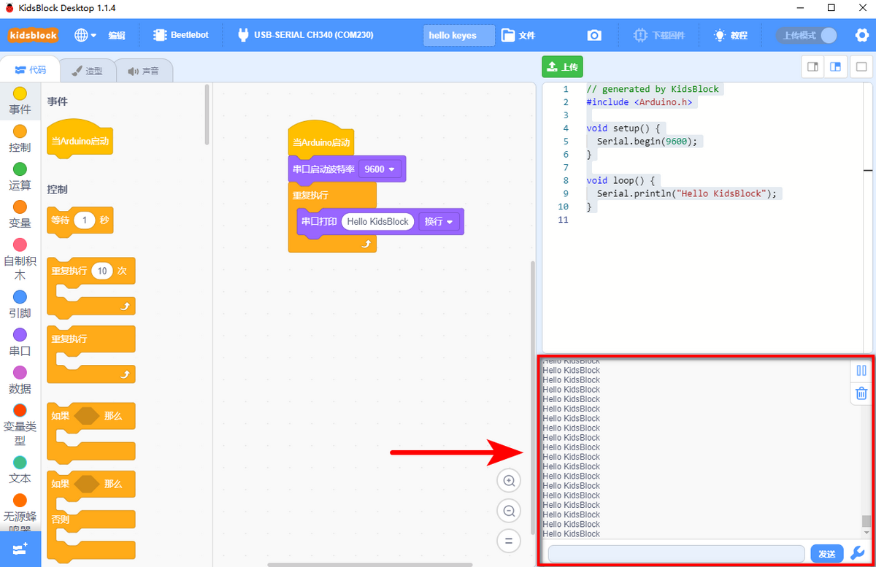Click the workspace zoom out icon
The image size is (876, 567).
point(509,511)
